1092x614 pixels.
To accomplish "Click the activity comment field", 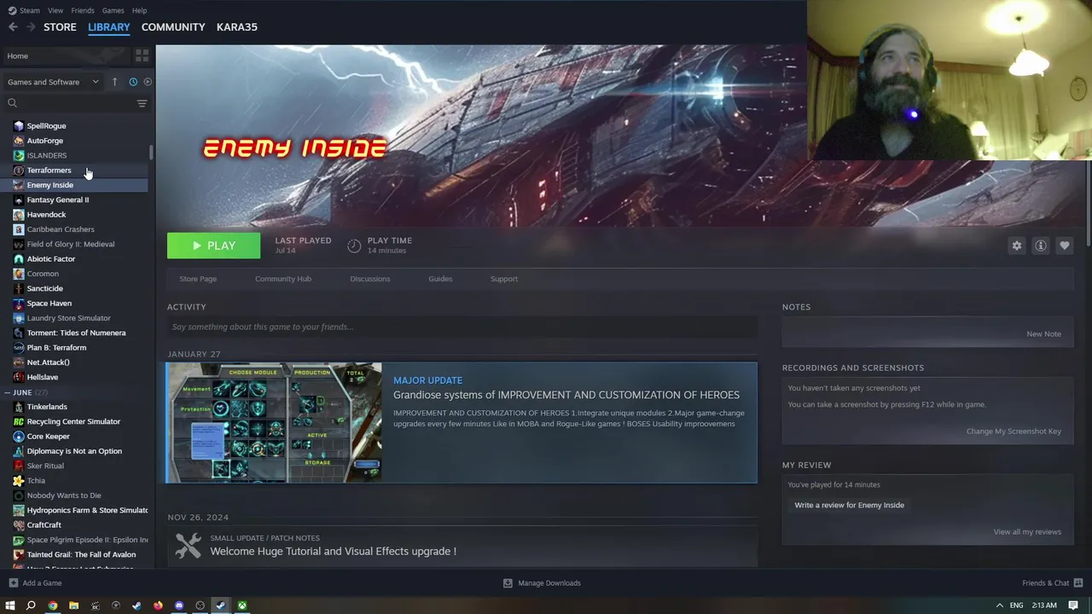I will pyautogui.click(x=462, y=327).
